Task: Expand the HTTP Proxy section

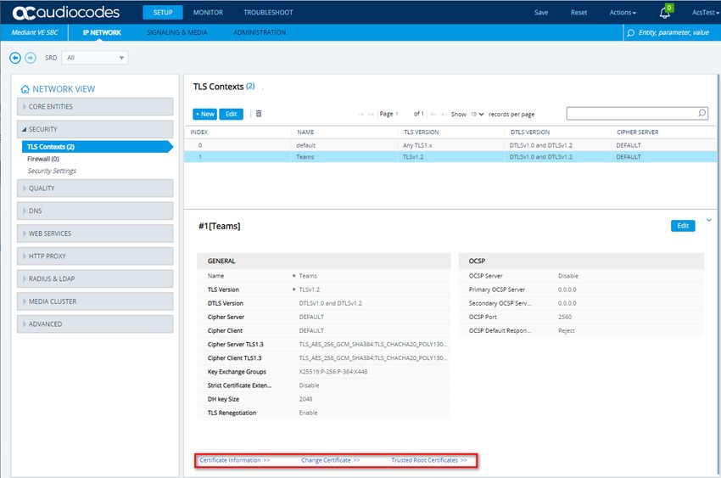Action: coord(95,256)
